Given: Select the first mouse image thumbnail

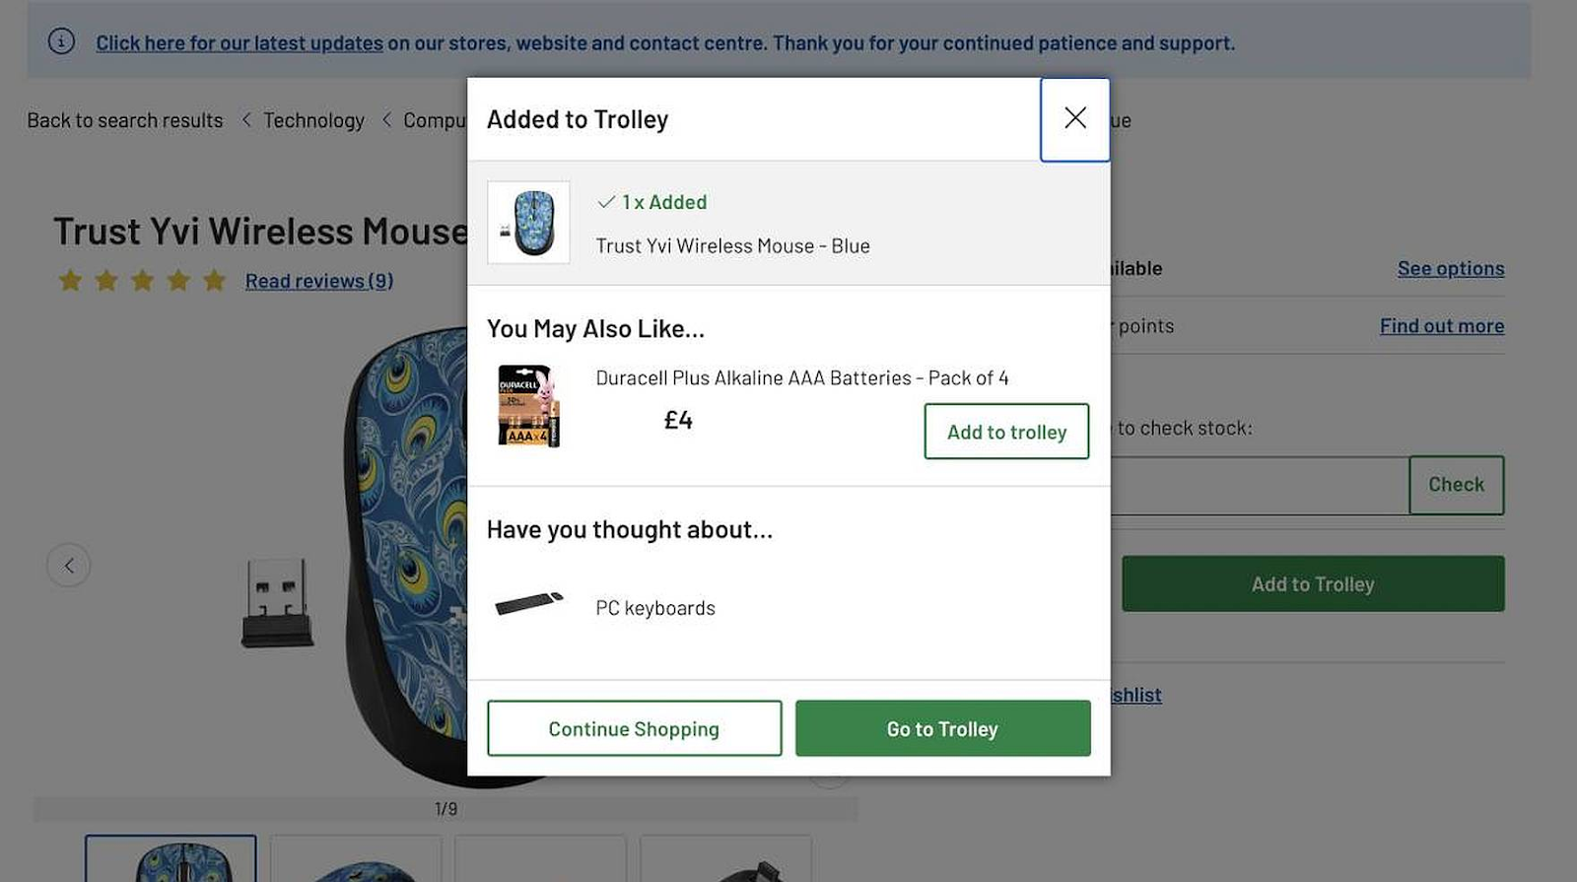Looking at the screenshot, I should (171, 858).
